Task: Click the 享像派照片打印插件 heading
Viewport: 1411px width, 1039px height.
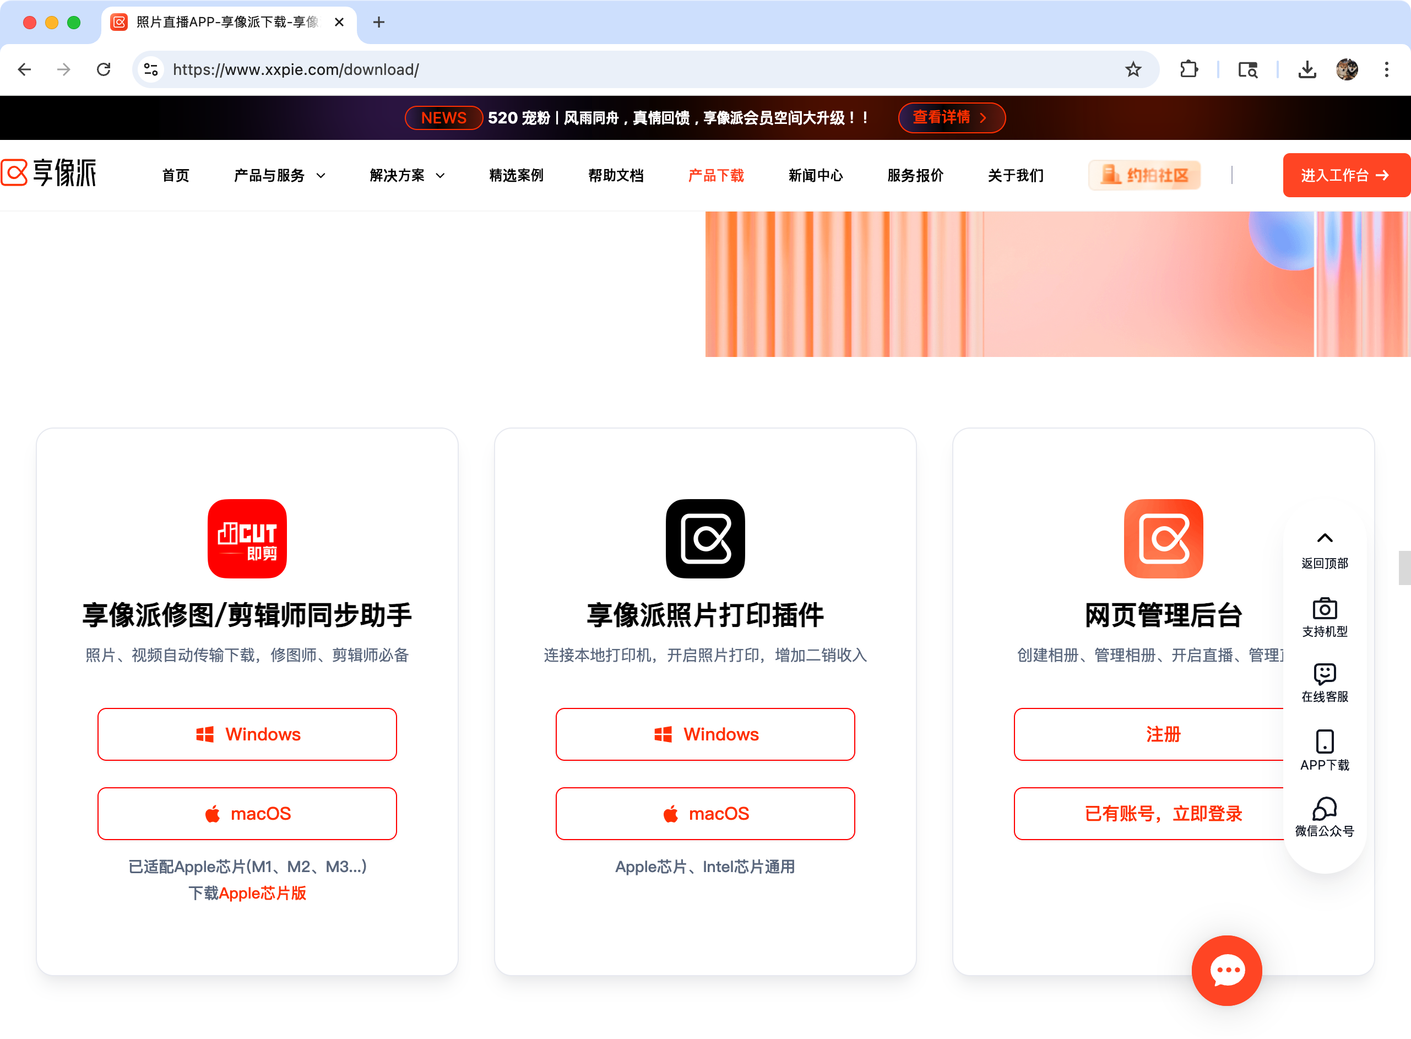Action: (x=705, y=614)
